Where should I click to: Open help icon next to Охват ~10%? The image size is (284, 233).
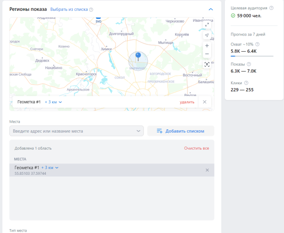click(x=257, y=44)
